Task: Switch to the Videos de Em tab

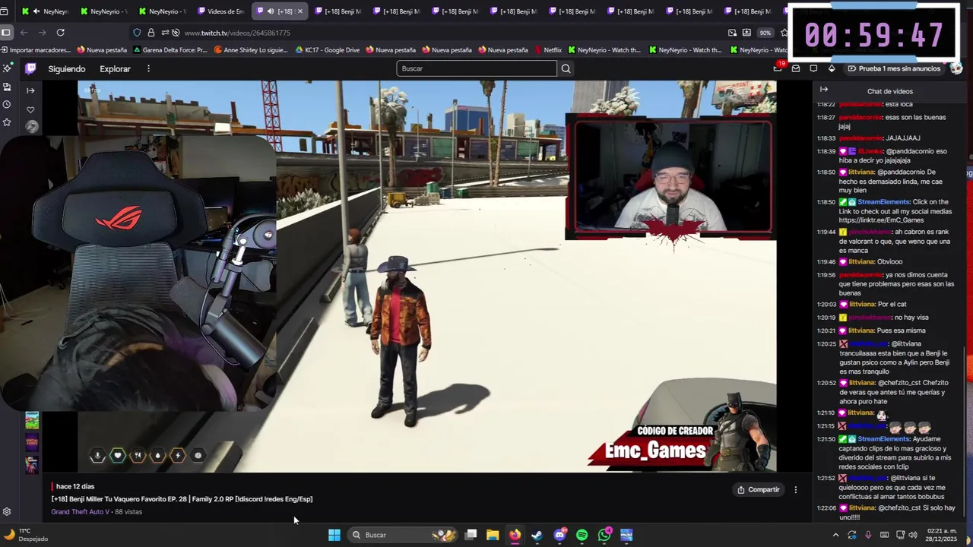Action: point(221,11)
